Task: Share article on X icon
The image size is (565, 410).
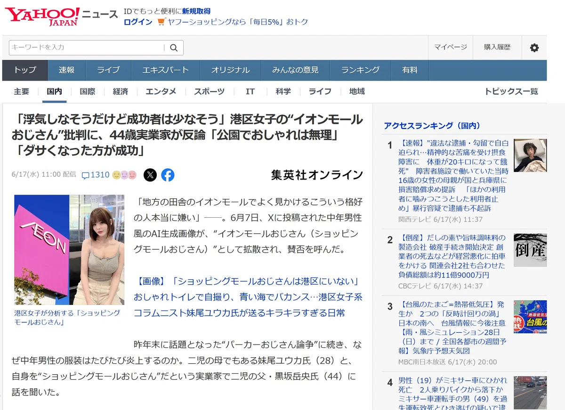Action: tap(150, 175)
